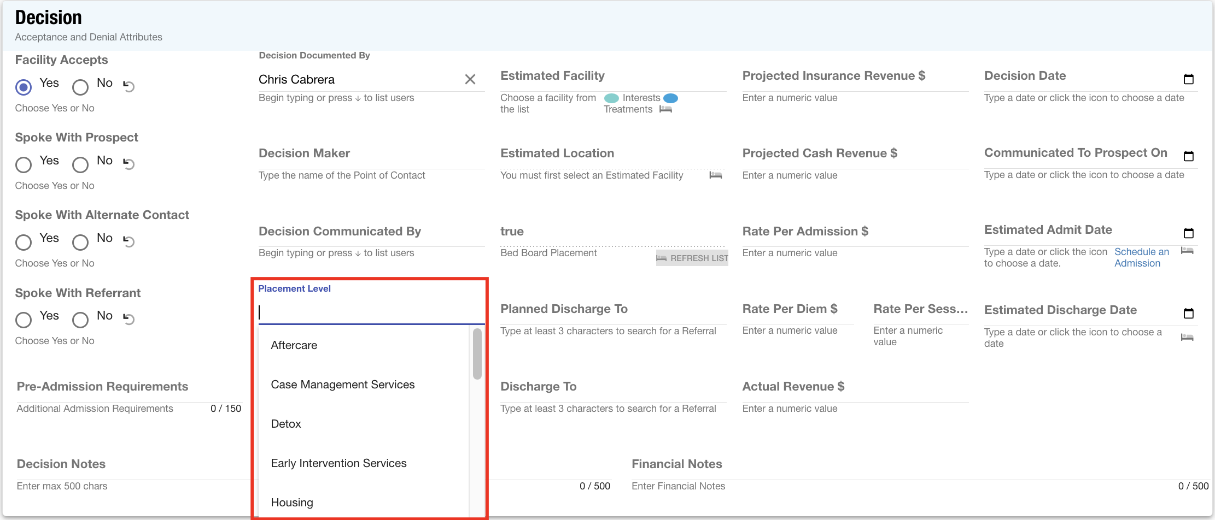Open the Estimated Discharge Date calendar icon
The height and width of the screenshot is (520, 1215).
pyautogui.click(x=1188, y=314)
